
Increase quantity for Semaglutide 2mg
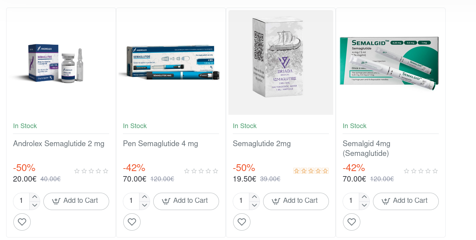[x=254, y=197]
